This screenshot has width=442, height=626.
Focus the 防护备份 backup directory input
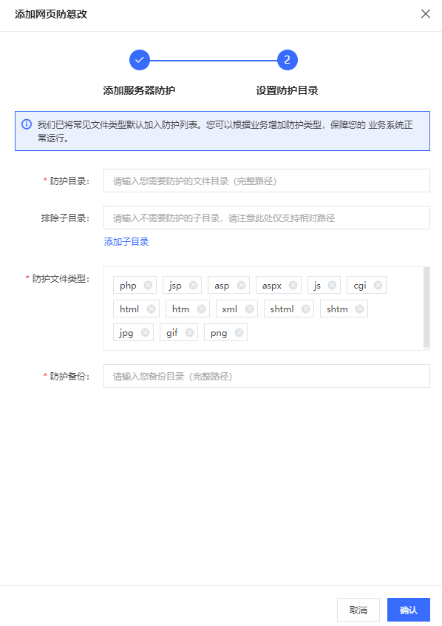coord(267,376)
